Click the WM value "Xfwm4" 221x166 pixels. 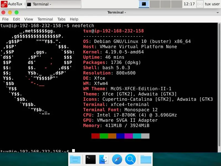(101, 84)
